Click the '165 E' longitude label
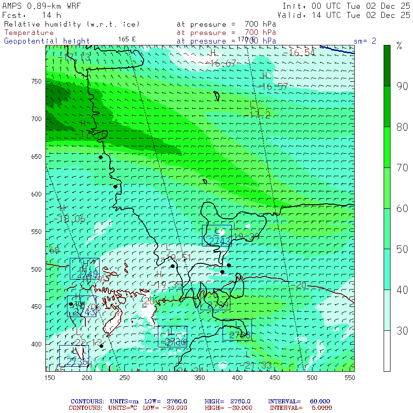The width and height of the screenshot is (413, 413). (x=127, y=39)
